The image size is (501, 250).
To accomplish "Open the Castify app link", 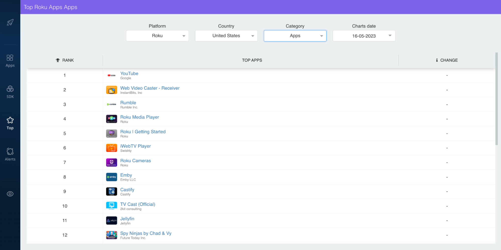I will tap(127, 190).
